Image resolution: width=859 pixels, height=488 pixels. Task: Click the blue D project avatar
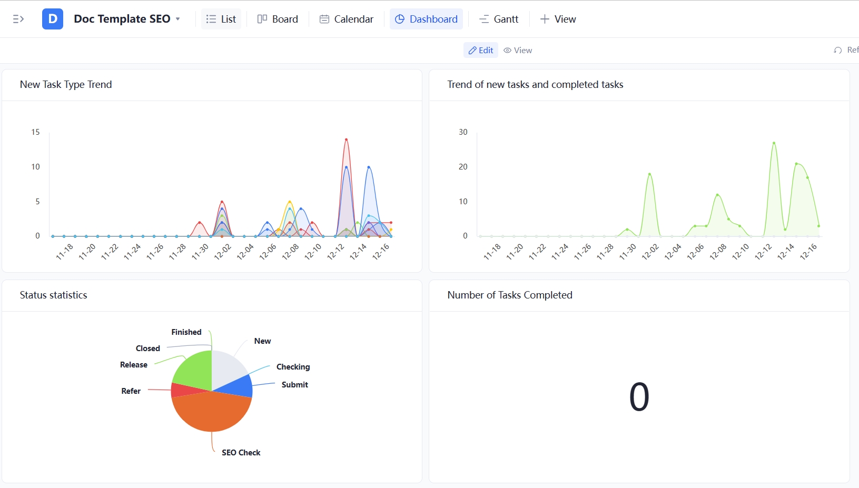click(52, 18)
